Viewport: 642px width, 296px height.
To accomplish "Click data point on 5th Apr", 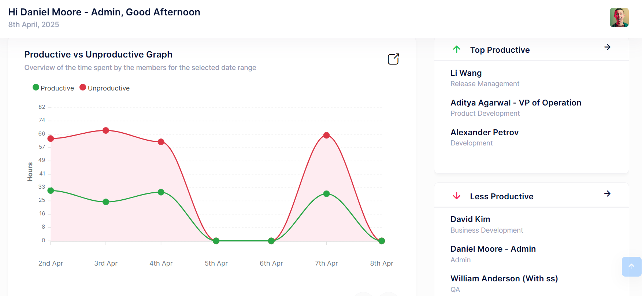I will click(216, 241).
